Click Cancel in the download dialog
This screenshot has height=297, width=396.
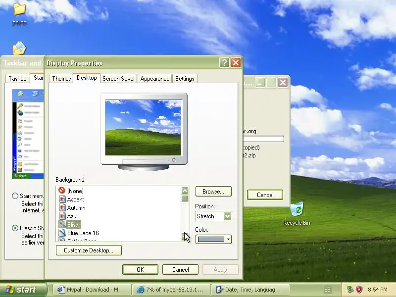(265, 195)
